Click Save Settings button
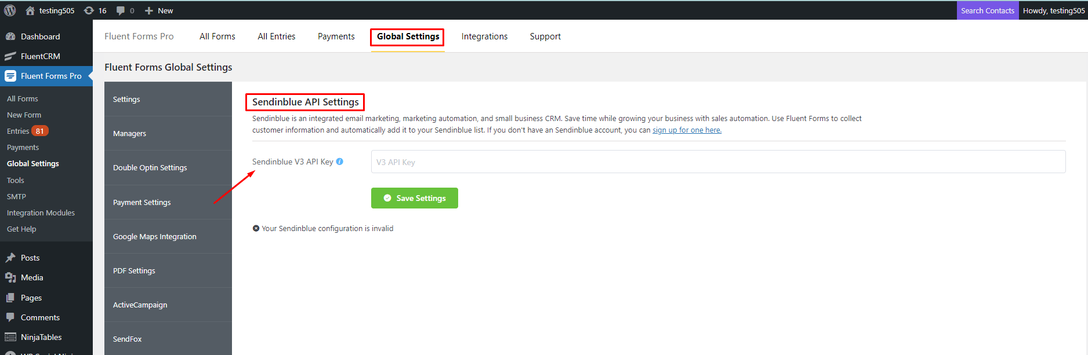 click(x=415, y=198)
